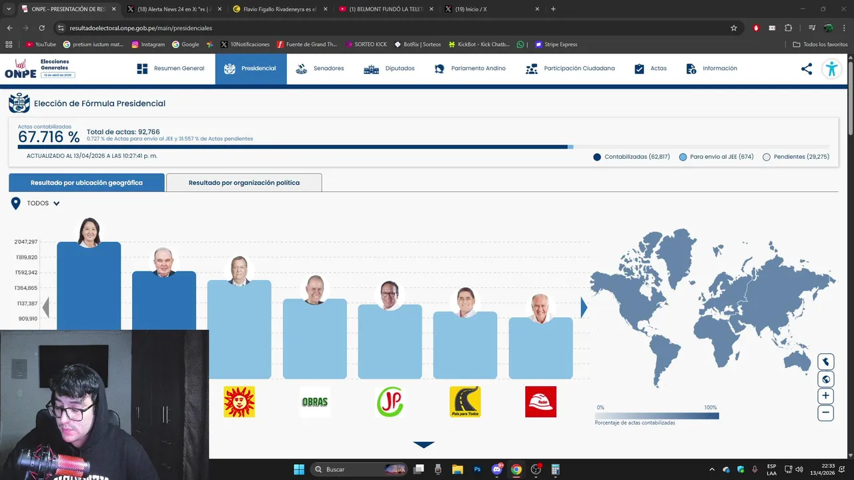This screenshot has width=854, height=480.
Task: Click the actas progress bar
Action: [424, 147]
